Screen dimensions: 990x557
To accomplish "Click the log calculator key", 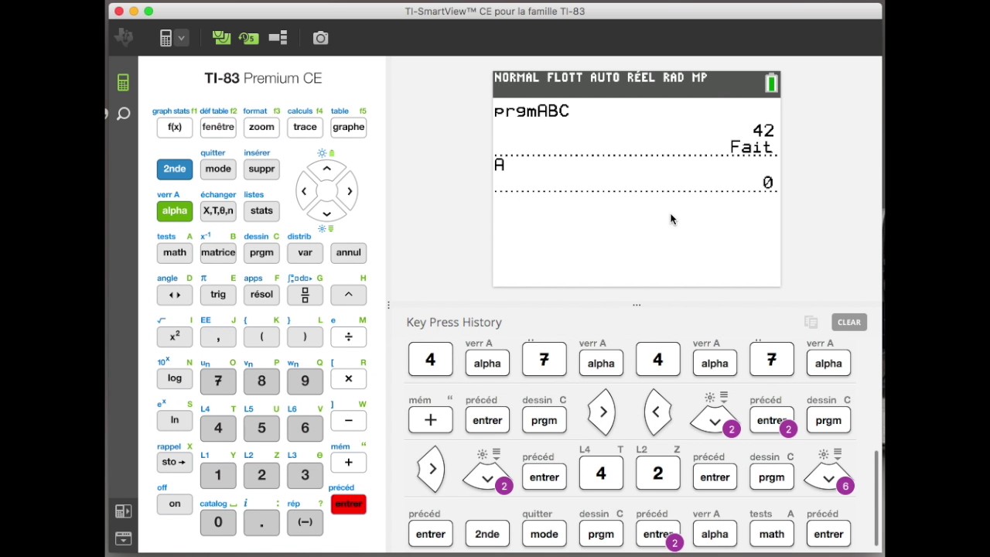I will point(175,378).
